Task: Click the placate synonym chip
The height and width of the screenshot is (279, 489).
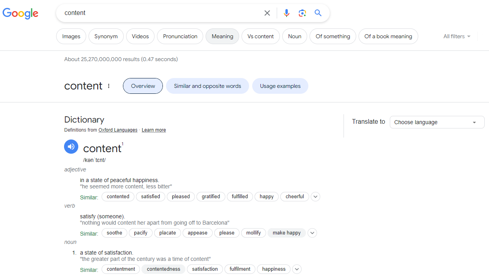Action: [168, 233]
